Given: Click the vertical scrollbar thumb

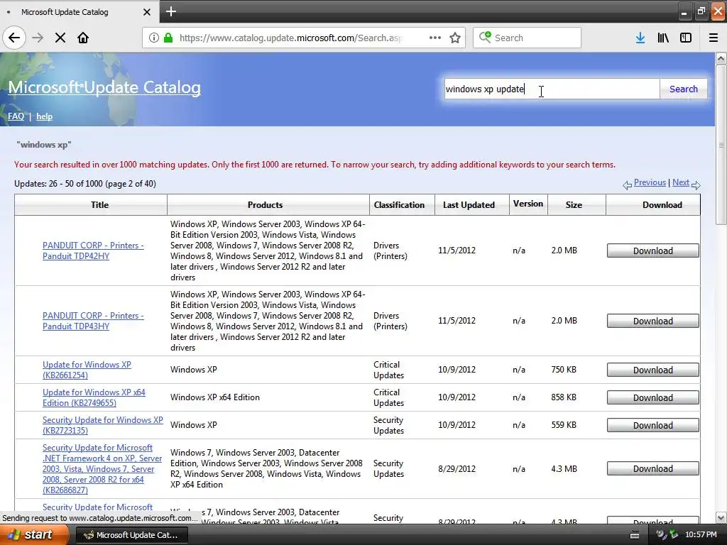Looking at the screenshot, I should (x=721, y=145).
